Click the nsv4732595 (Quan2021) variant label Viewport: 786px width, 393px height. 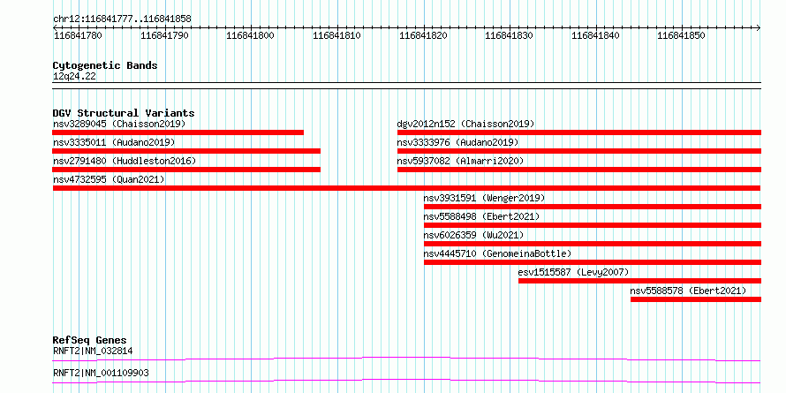point(109,179)
